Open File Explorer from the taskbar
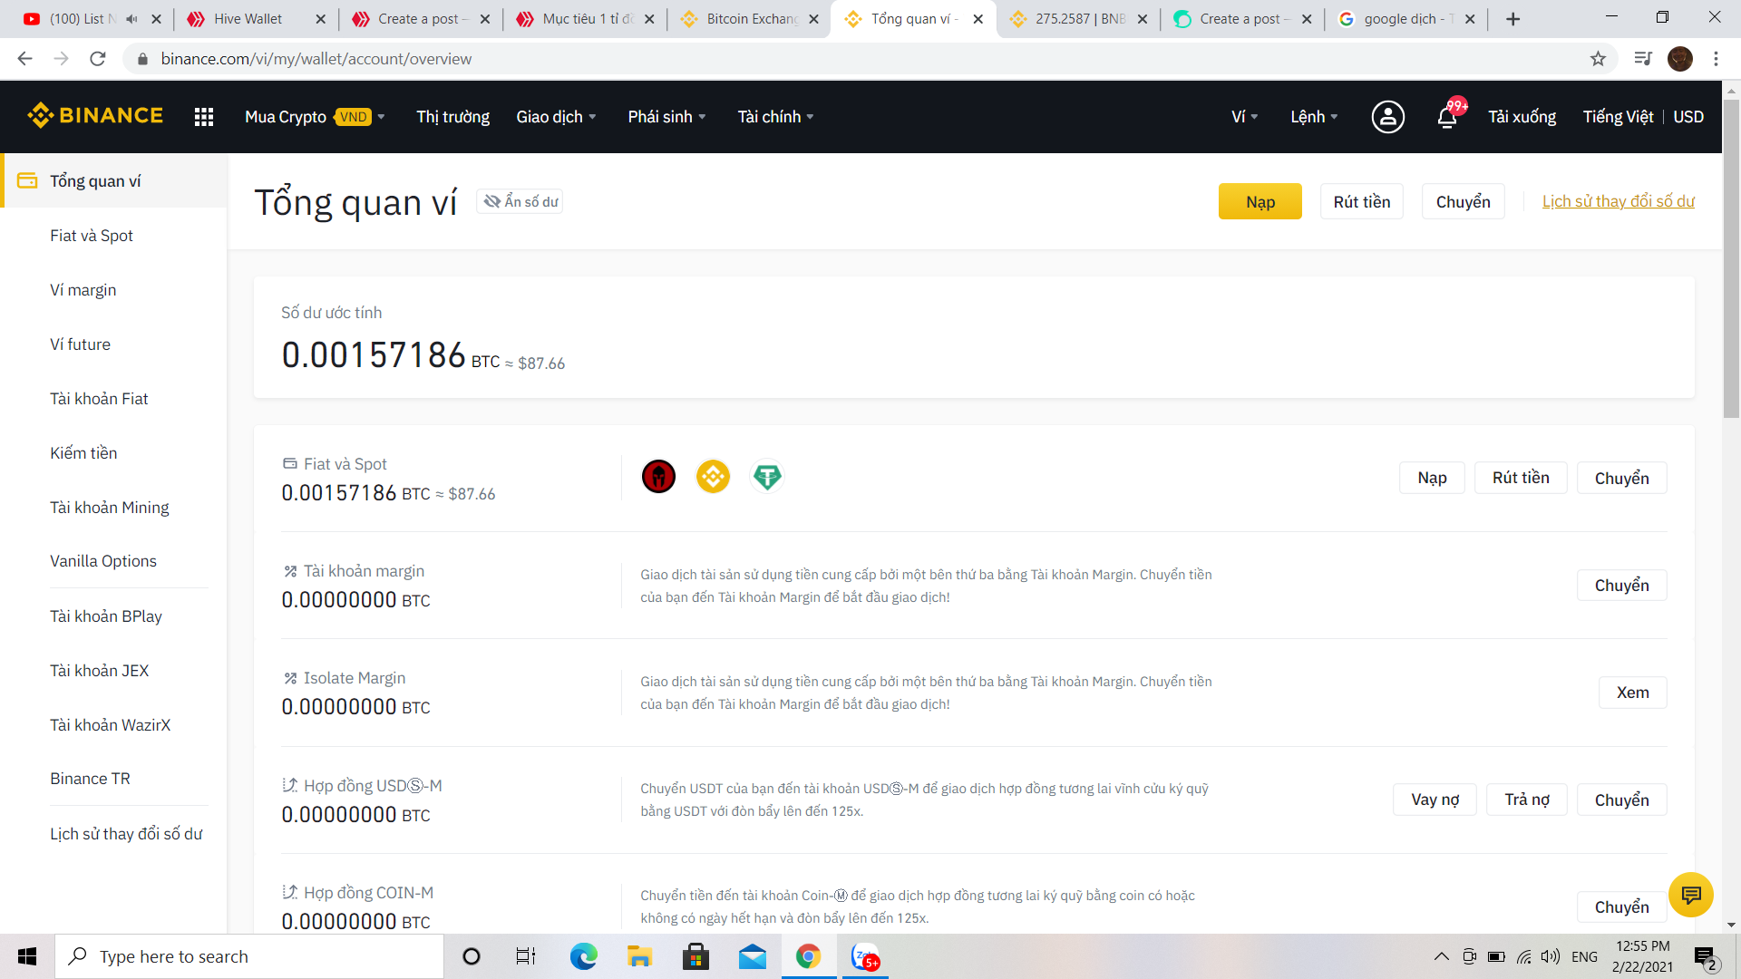The height and width of the screenshot is (979, 1741). [639, 956]
